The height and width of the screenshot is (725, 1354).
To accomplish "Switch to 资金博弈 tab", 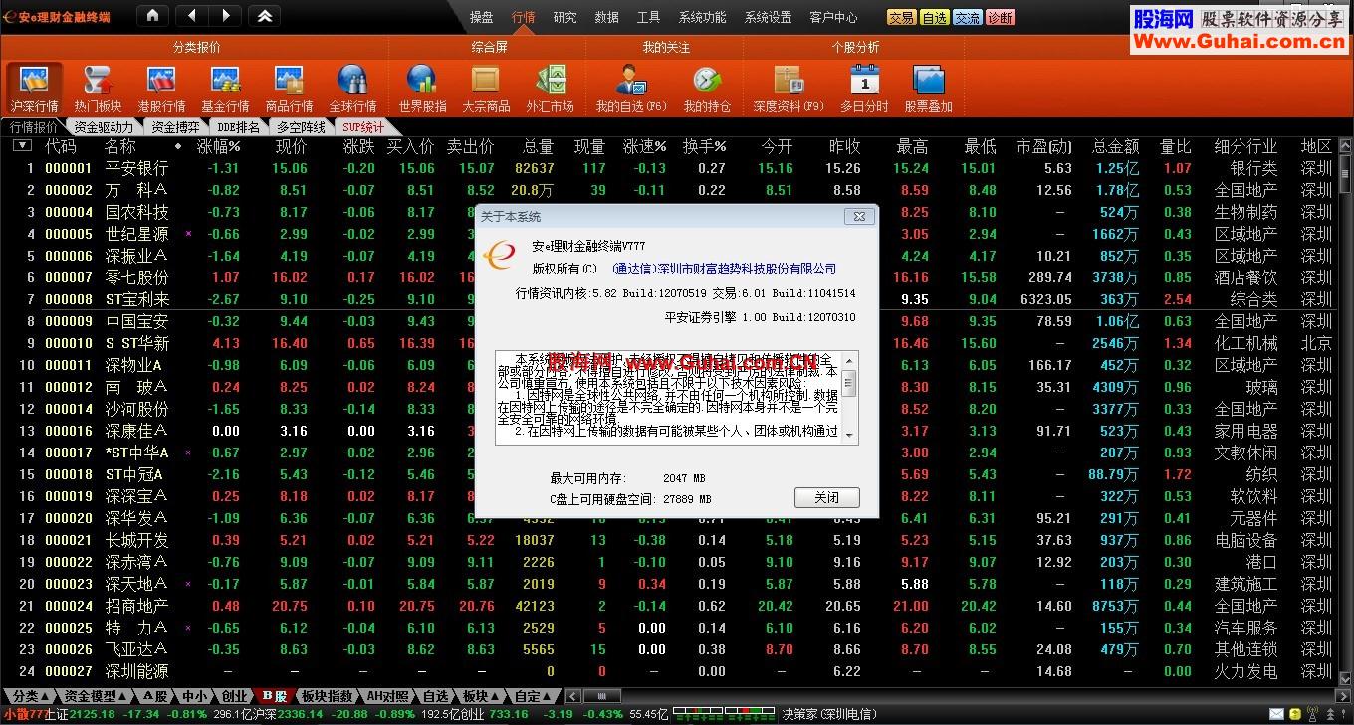I will coord(176,127).
